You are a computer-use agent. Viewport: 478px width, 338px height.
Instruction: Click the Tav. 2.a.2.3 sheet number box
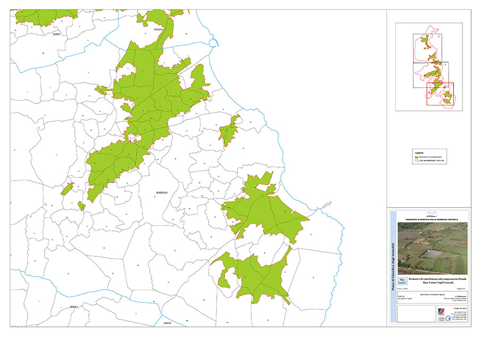click(x=403, y=281)
